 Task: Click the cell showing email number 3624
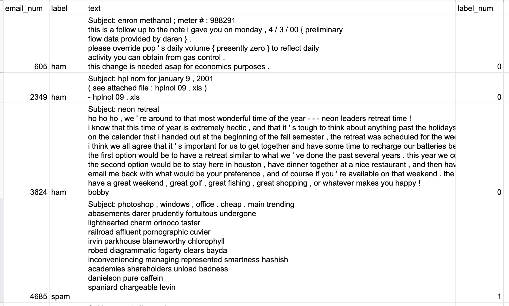(x=26, y=150)
